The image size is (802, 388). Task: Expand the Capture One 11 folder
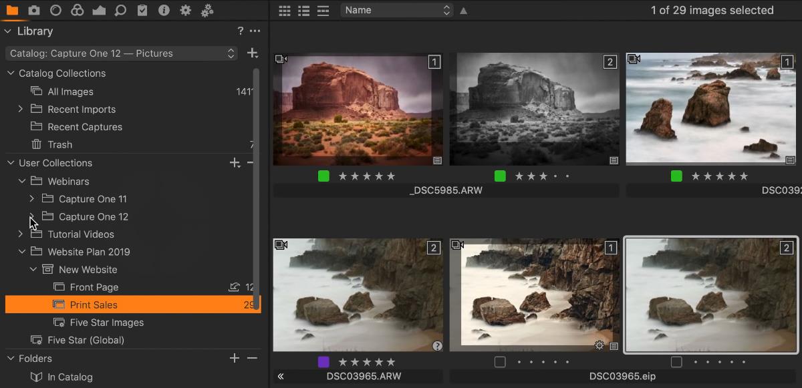tap(31, 199)
